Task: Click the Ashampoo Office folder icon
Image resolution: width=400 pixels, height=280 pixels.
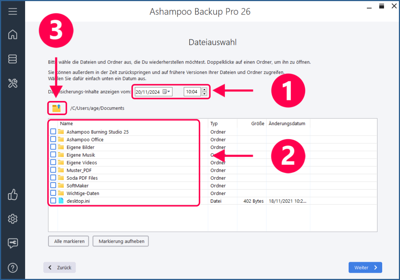Action: 61,139
